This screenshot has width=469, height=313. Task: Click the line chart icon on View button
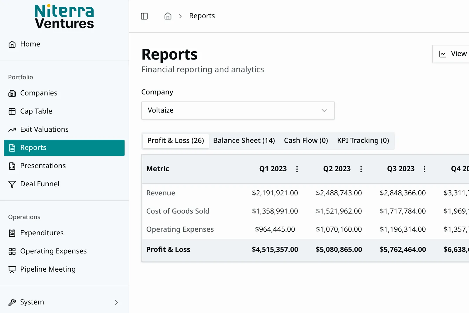coord(443,54)
